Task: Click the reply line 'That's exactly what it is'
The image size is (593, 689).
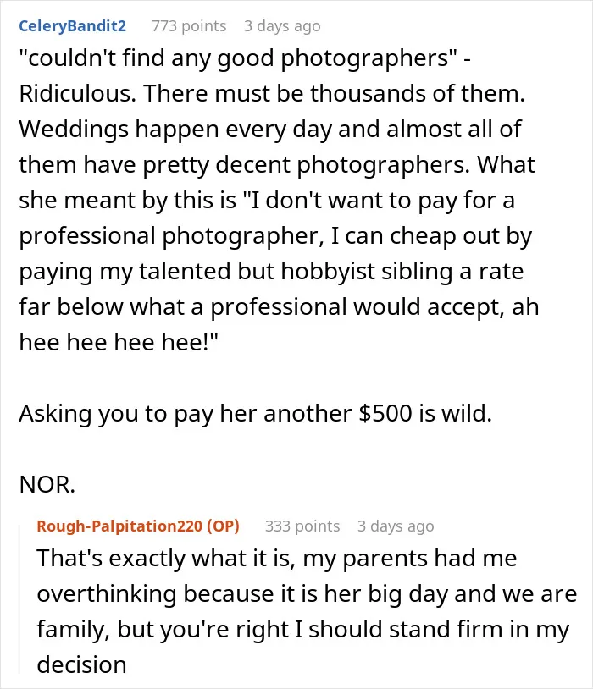Action: (x=277, y=558)
